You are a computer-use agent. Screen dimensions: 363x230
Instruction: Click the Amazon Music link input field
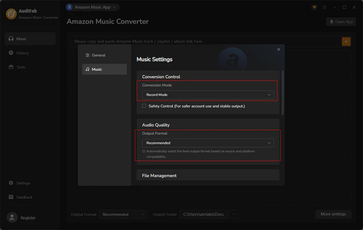click(206, 41)
